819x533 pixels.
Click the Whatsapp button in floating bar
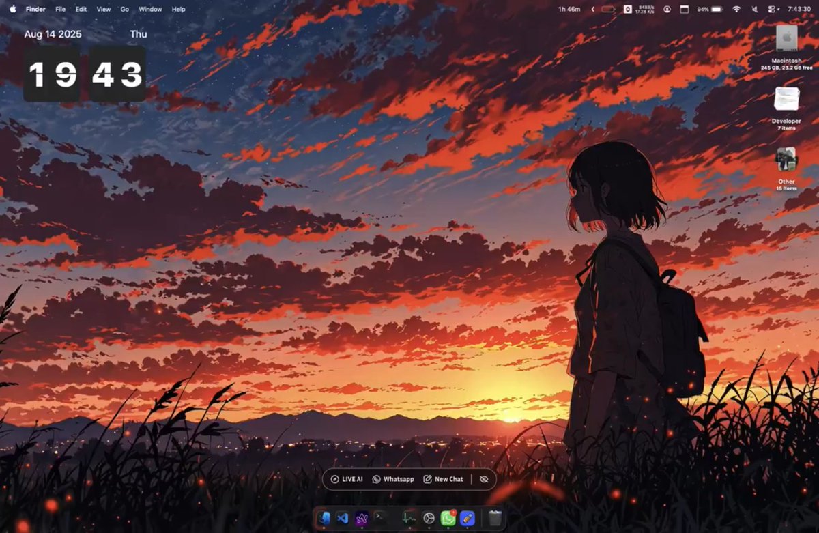tap(393, 479)
